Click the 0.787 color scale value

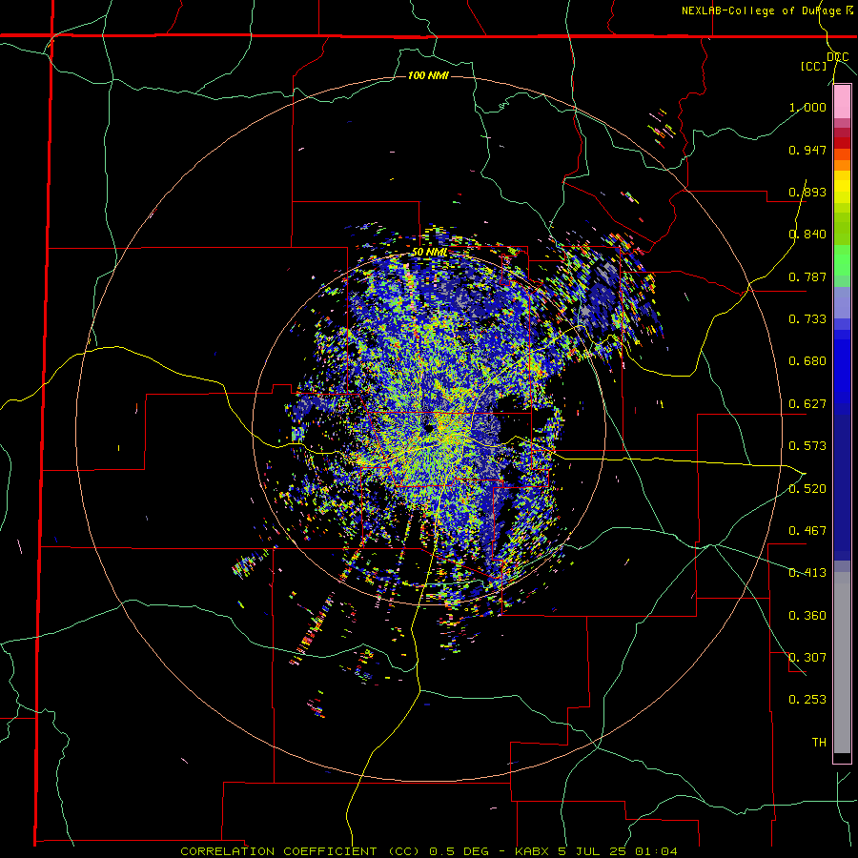click(807, 276)
